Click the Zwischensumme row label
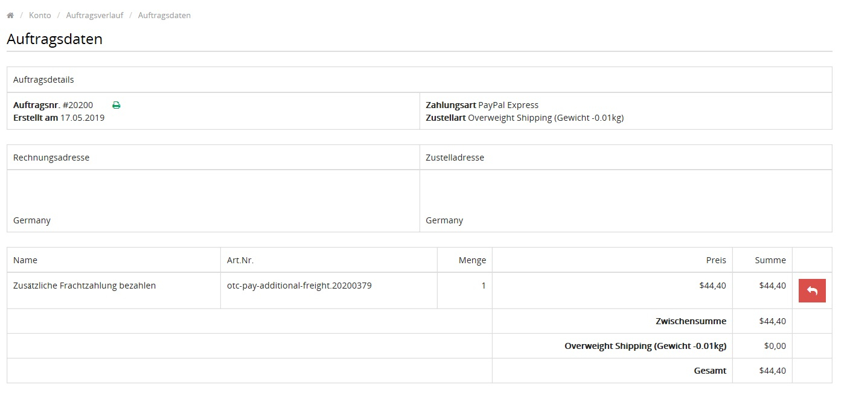 (691, 321)
